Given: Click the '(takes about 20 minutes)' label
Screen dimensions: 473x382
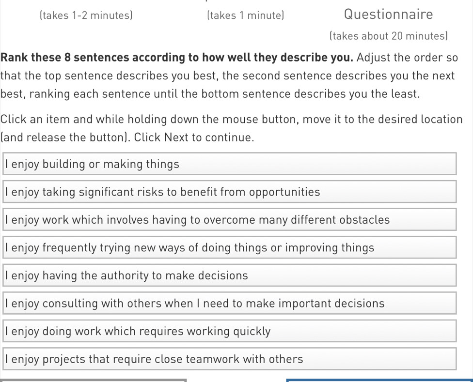Looking at the screenshot, I should click(388, 35).
